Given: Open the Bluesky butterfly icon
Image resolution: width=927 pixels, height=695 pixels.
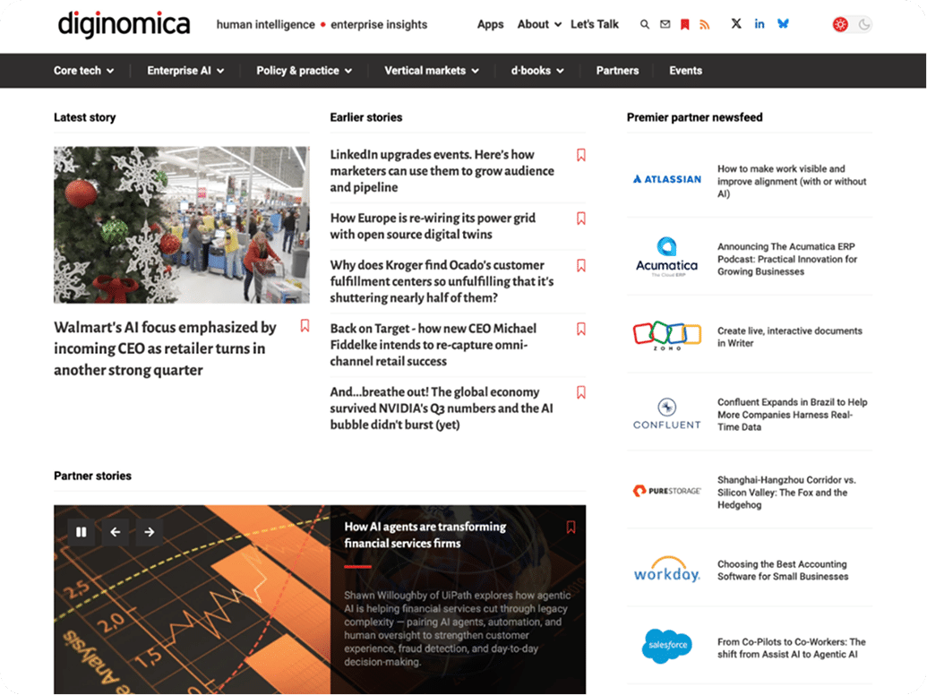Looking at the screenshot, I should point(784,24).
